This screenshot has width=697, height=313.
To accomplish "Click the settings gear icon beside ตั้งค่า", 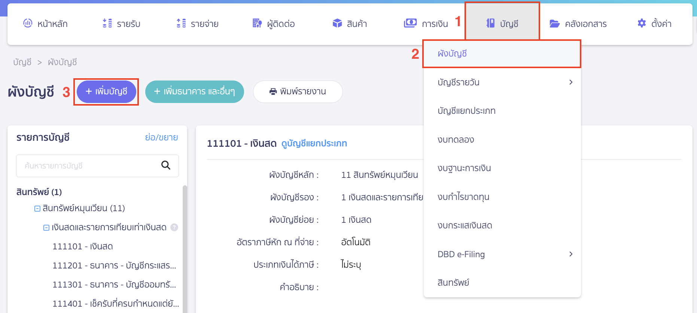I will (x=642, y=23).
